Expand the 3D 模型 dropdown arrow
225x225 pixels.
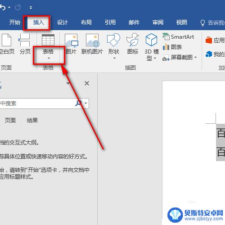coord(155,58)
